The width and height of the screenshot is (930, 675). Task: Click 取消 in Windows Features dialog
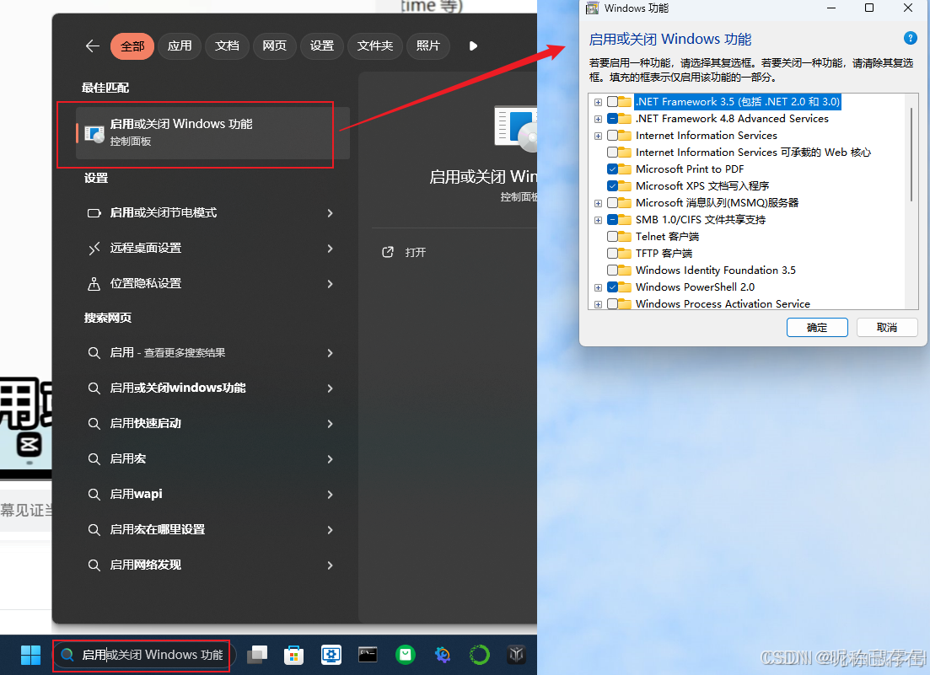coord(887,327)
